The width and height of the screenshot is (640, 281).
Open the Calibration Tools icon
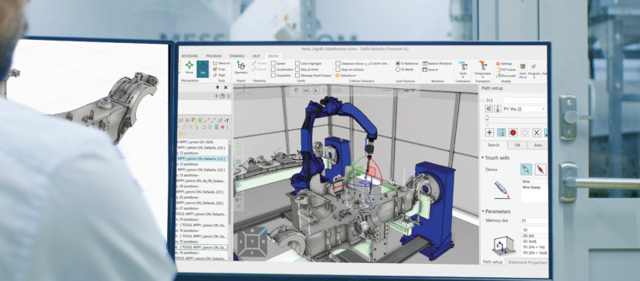[x=463, y=69]
